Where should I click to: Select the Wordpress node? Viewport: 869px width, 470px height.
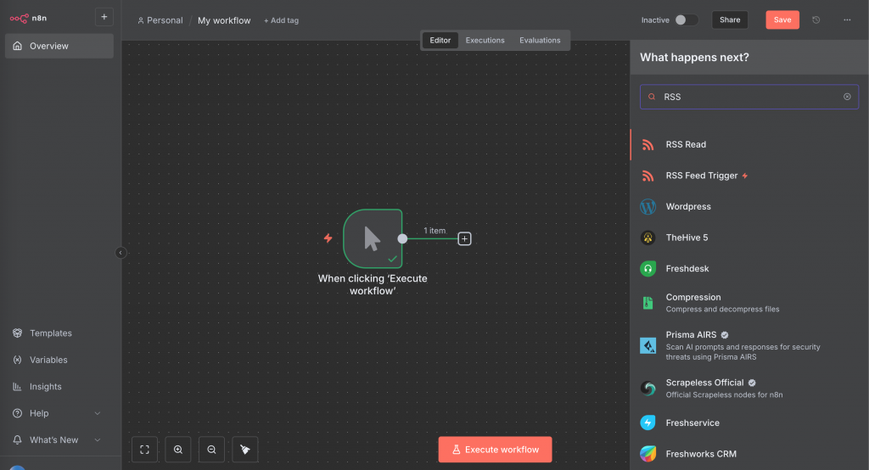pos(749,207)
